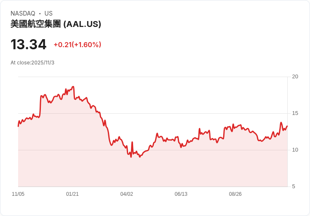Select the 06/13 date axis label

click(x=181, y=194)
